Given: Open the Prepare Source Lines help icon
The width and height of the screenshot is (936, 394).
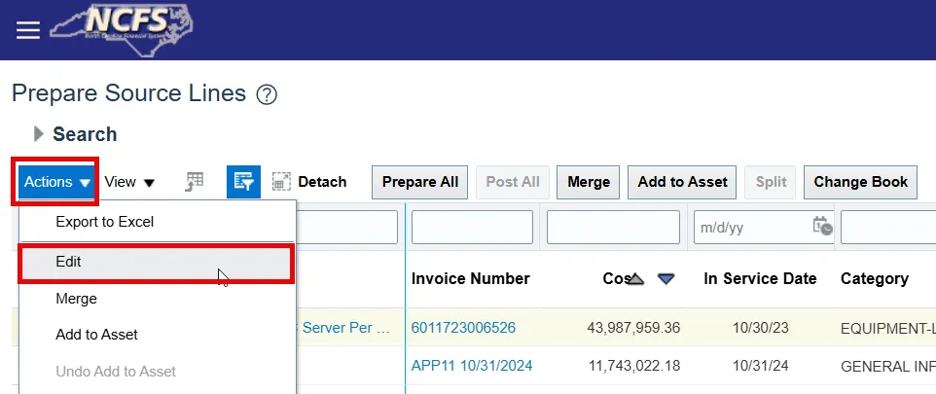Looking at the screenshot, I should [267, 94].
